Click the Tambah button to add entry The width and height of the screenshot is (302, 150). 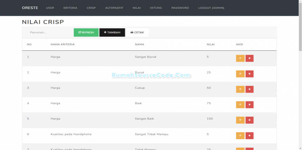pyautogui.click(x=112, y=32)
